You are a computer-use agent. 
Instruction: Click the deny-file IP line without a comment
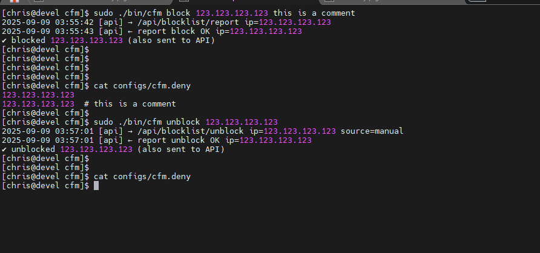[x=38, y=95]
